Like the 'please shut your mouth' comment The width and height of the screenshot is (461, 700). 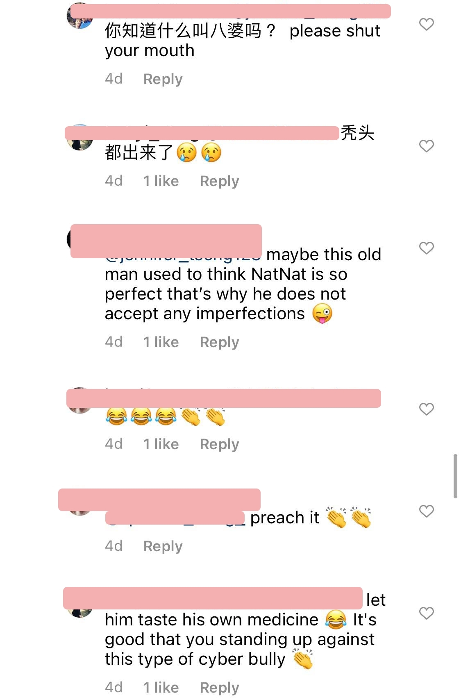pos(426,24)
